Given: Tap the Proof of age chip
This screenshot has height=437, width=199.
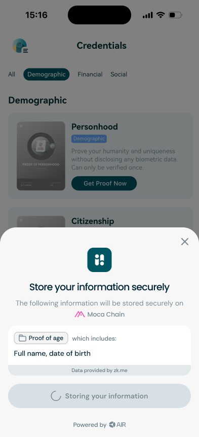Looking at the screenshot, I should [x=41, y=338].
